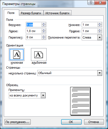The image size is (108, 129).
Task: Increase the Левое margin value
Action: [x=44, y=30]
